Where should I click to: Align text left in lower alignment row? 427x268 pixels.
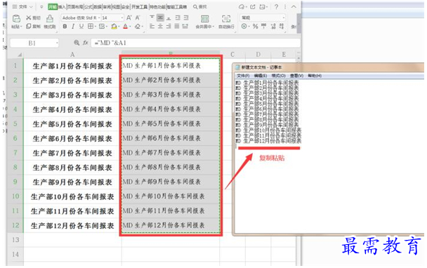(152, 27)
